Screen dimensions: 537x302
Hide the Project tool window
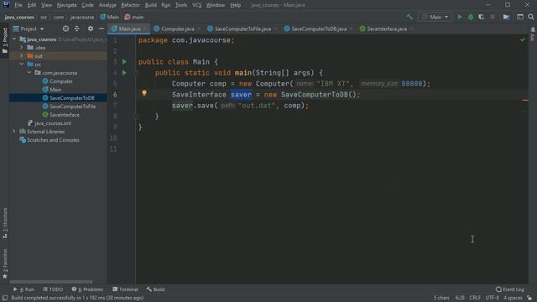[102, 29]
